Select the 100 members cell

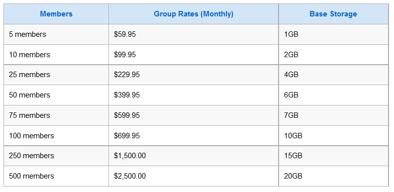pyautogui.click(x=56, y=136)
